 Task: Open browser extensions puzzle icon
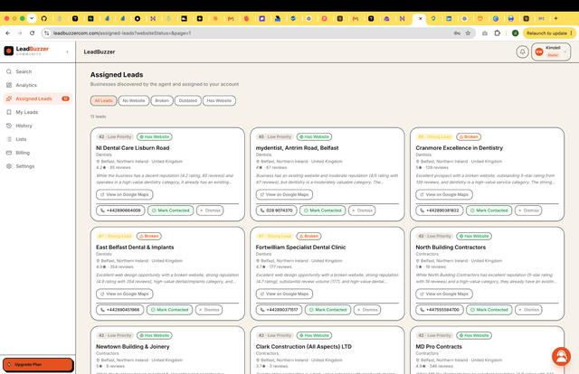[x=497, y=33]
